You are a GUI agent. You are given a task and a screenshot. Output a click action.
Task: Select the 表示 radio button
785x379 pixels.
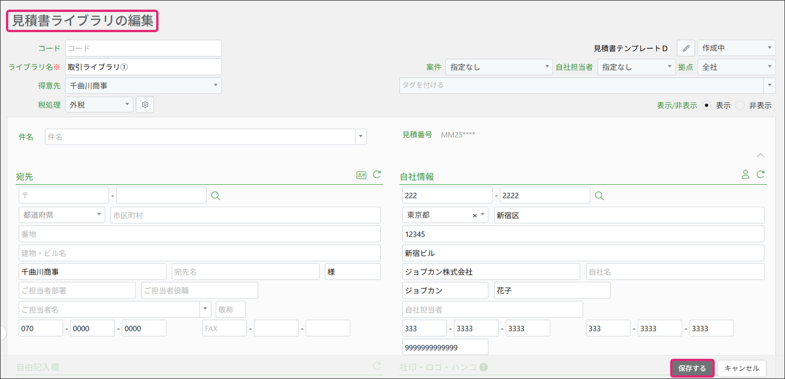click(x=707, y=105)
